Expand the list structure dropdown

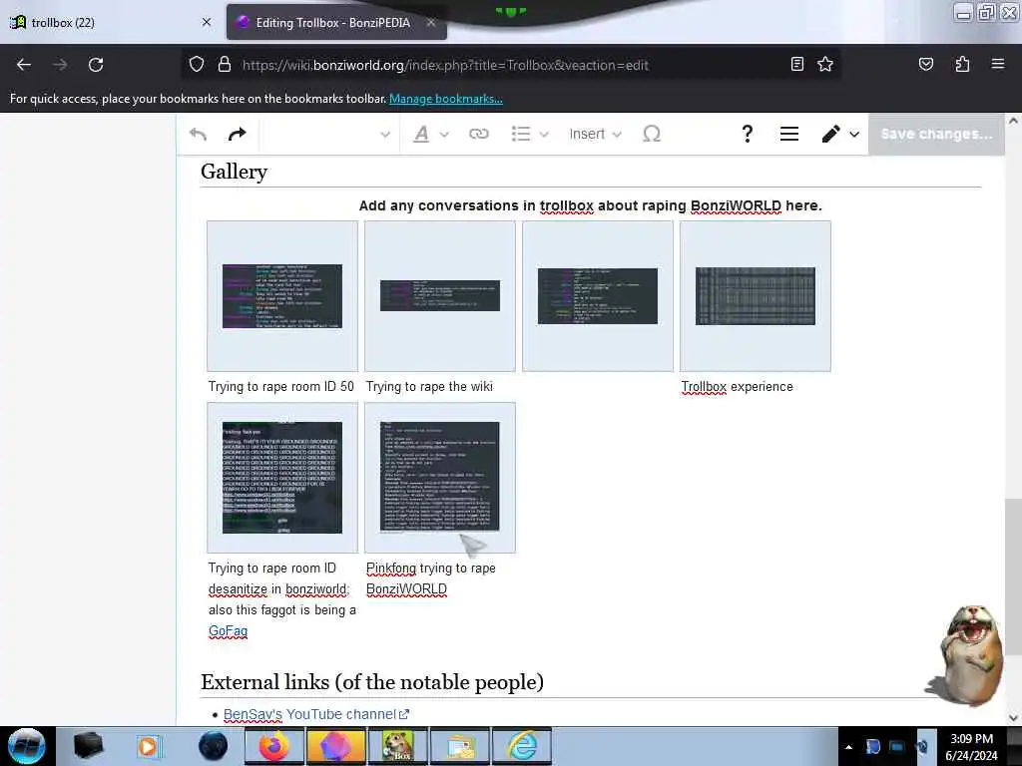click(530, 135)
